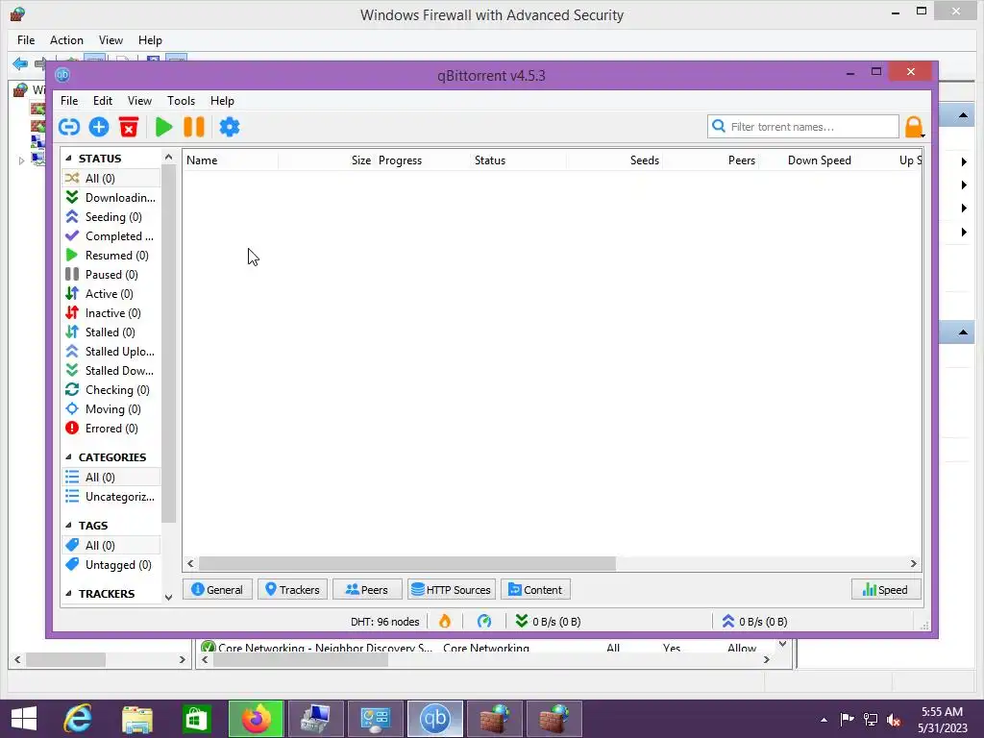Select Inactive (0) filter

[111, 313]
